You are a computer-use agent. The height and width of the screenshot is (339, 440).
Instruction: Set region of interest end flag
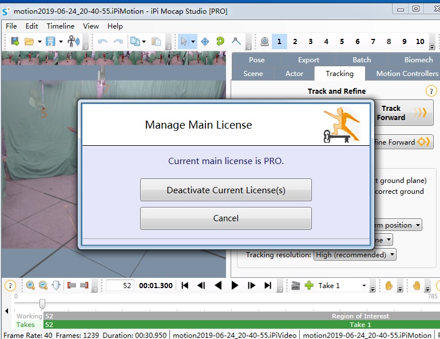point(84,285)
